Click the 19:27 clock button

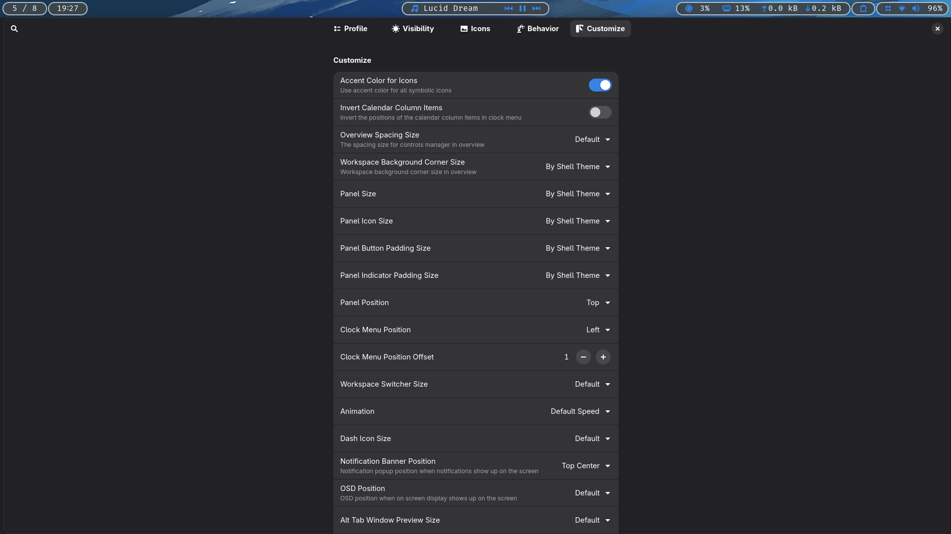pos(68,8)
